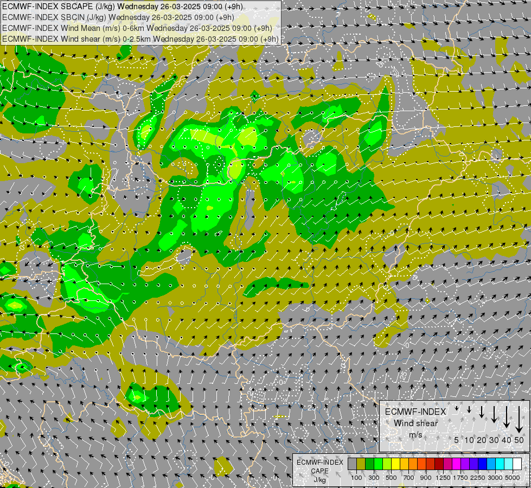
Task: Click the wind shear legend value 50
Action: coord(519,440)
